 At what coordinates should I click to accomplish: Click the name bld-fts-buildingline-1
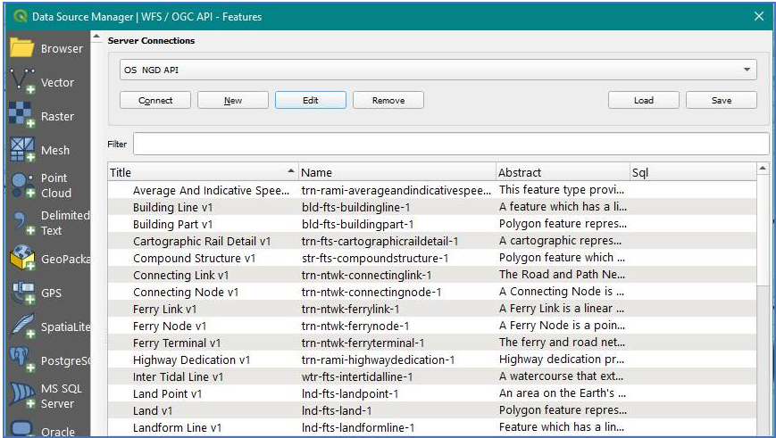coord(355,207)
